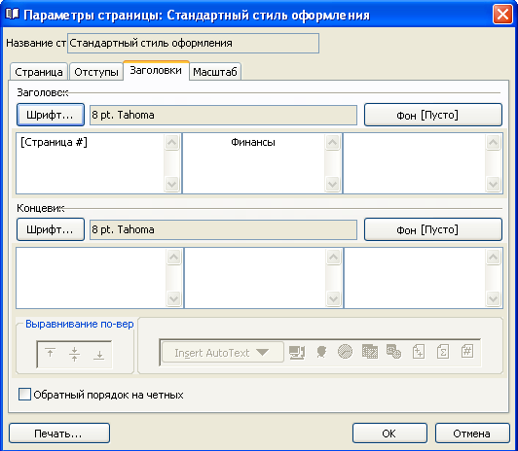
Task: Insert date and time combined icon
Action: [393, 352]
